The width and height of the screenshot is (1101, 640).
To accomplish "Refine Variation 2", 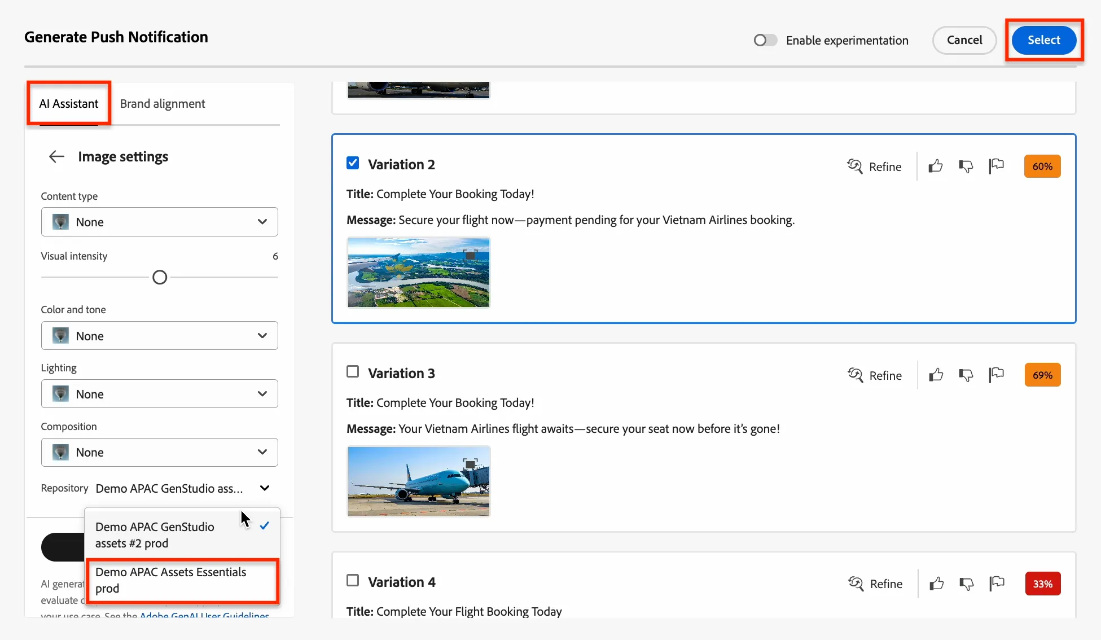I will (874, 166).
